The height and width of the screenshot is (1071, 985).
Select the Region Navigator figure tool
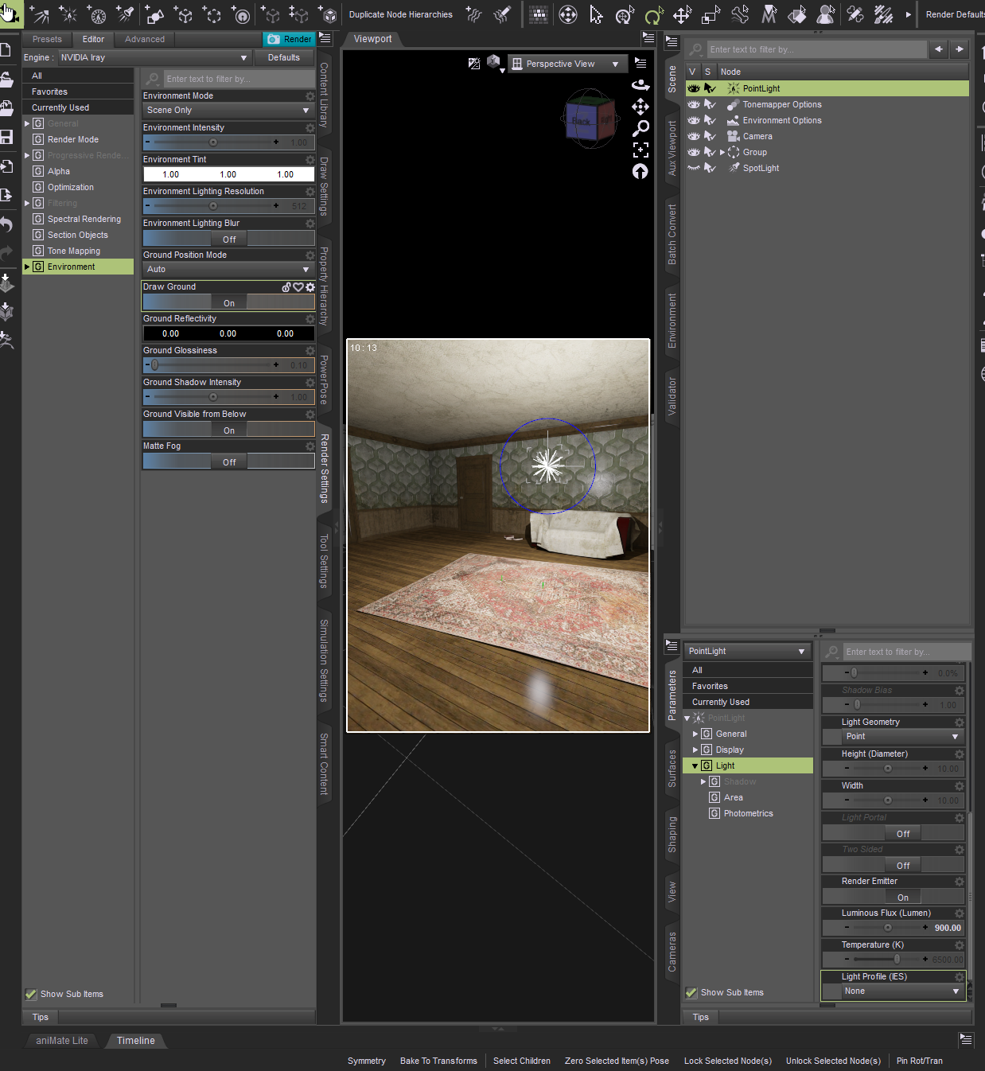[826, 14]
